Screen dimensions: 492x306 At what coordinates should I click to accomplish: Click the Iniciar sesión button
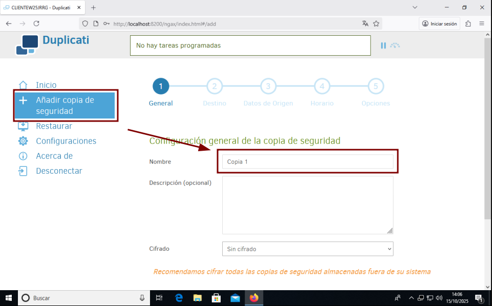(x=439, y=23)
